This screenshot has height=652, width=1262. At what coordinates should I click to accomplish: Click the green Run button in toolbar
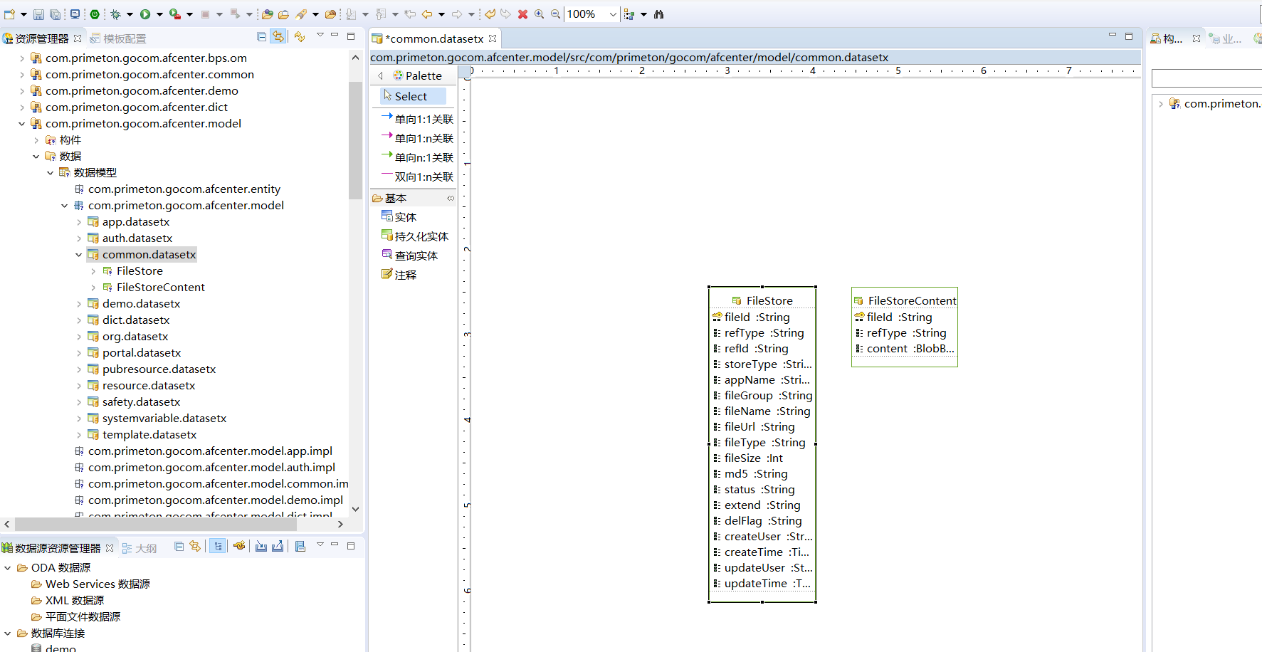[x=145, y=14]
